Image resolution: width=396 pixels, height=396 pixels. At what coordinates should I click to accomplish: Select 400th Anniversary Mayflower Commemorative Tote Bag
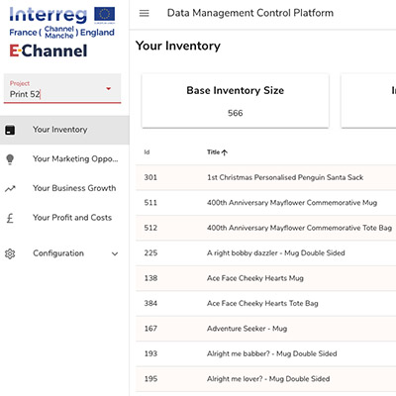tap(265, 228)
